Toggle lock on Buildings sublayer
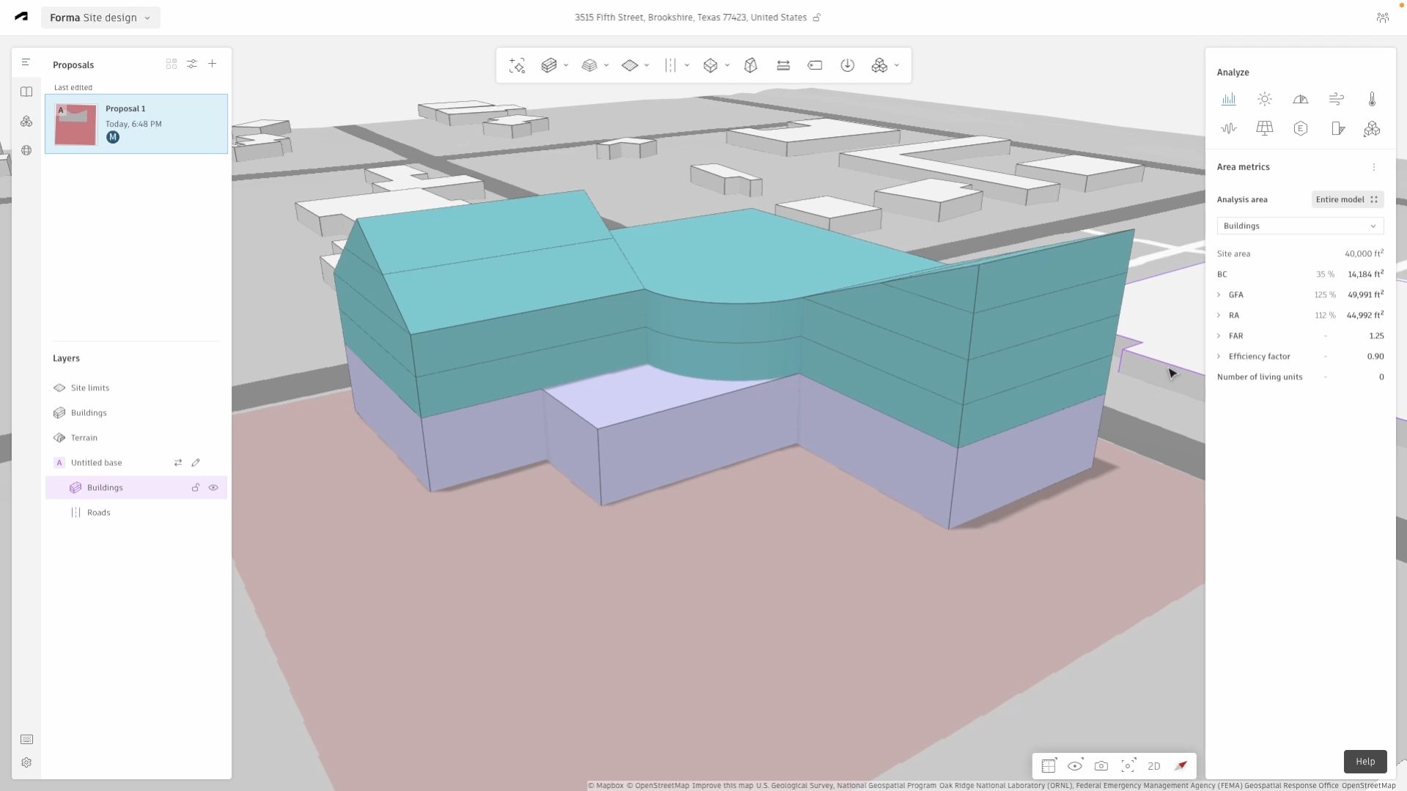This screenshot has width=1407, height=791. pos(196,488)
